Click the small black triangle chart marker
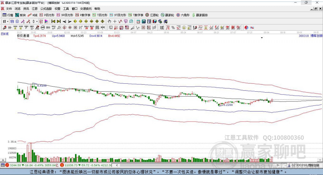Viewport: 323px width, 175px height. click(x=262, y=38)
